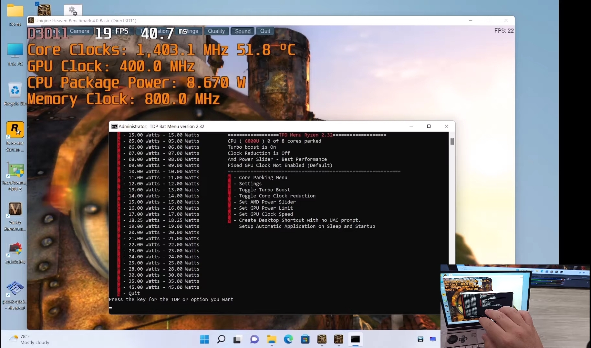591x348 pixels.
Task: Click the webcam overlay showing the handheld
Action: pyautogui.click(x=515, y=306)
